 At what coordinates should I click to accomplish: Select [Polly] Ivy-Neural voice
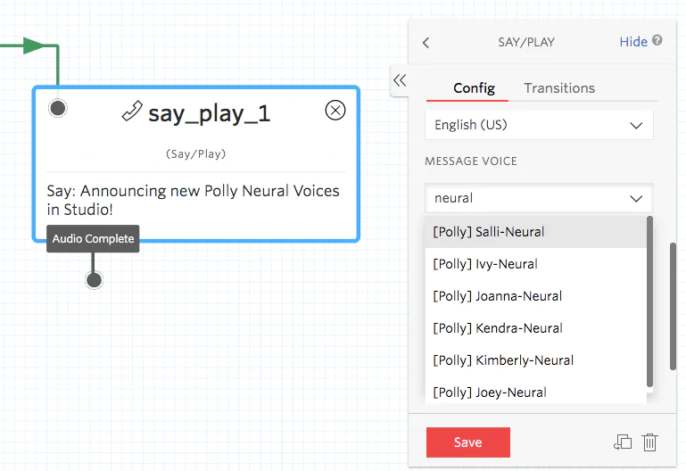[535, 264]
